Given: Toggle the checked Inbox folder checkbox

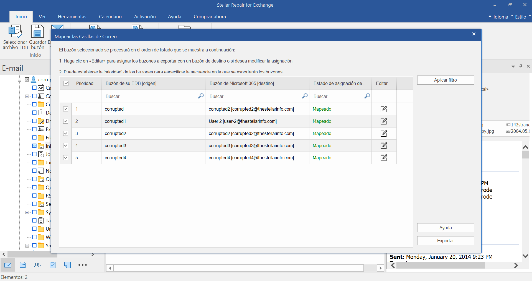Looking at the screenshot, I should click(x=34, y=146).
